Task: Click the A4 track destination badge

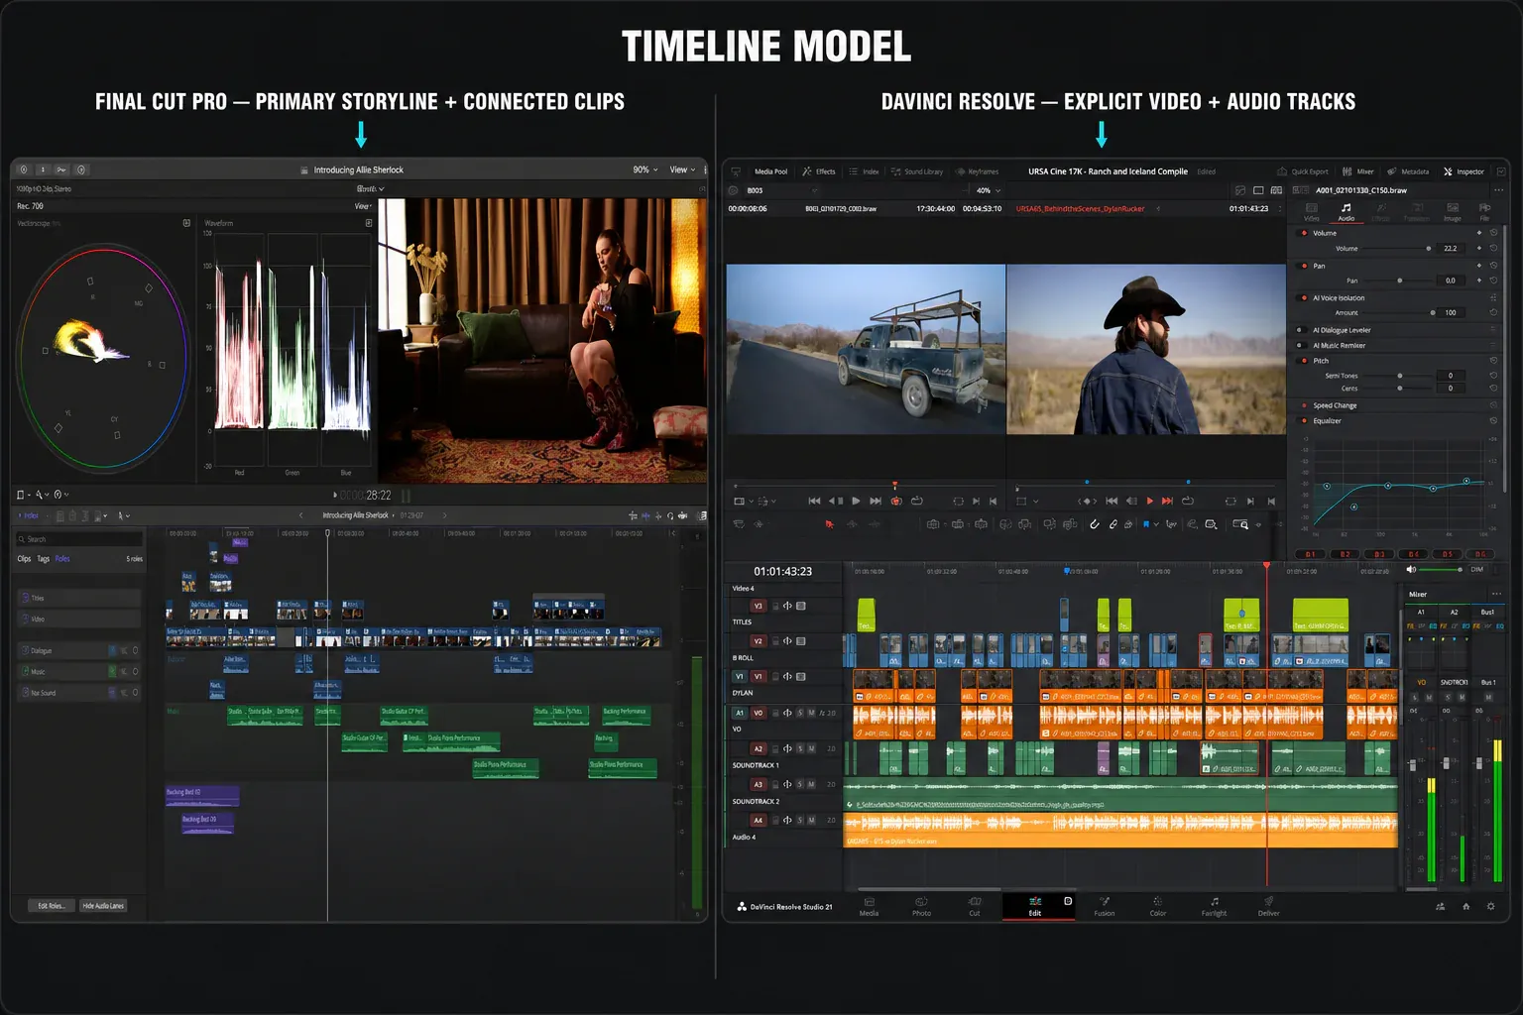Action: (x=758, y=820)
